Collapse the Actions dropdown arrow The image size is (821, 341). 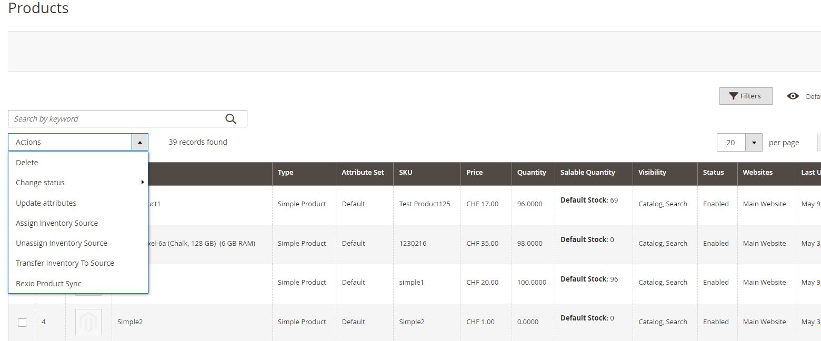[139, 142]
